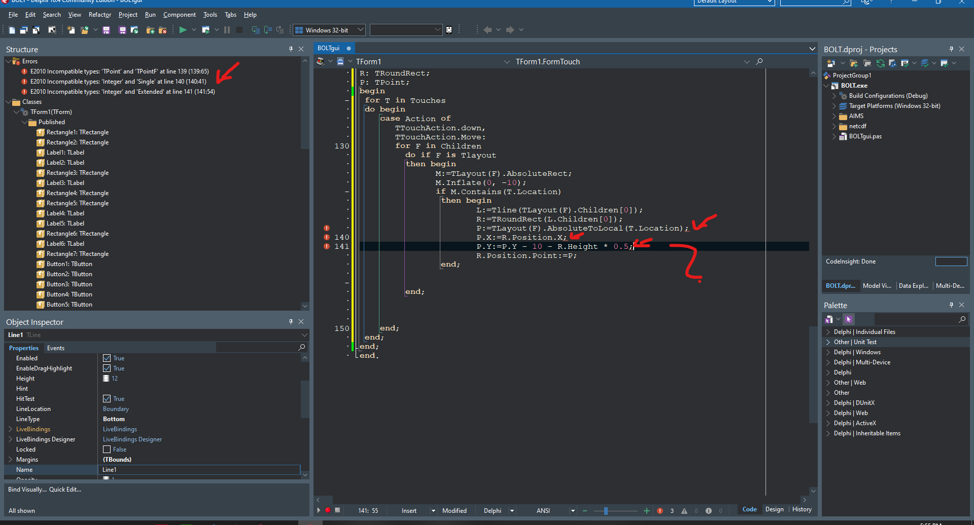Expand Delphi | Individual Files palette group

[x=828, y=332]
